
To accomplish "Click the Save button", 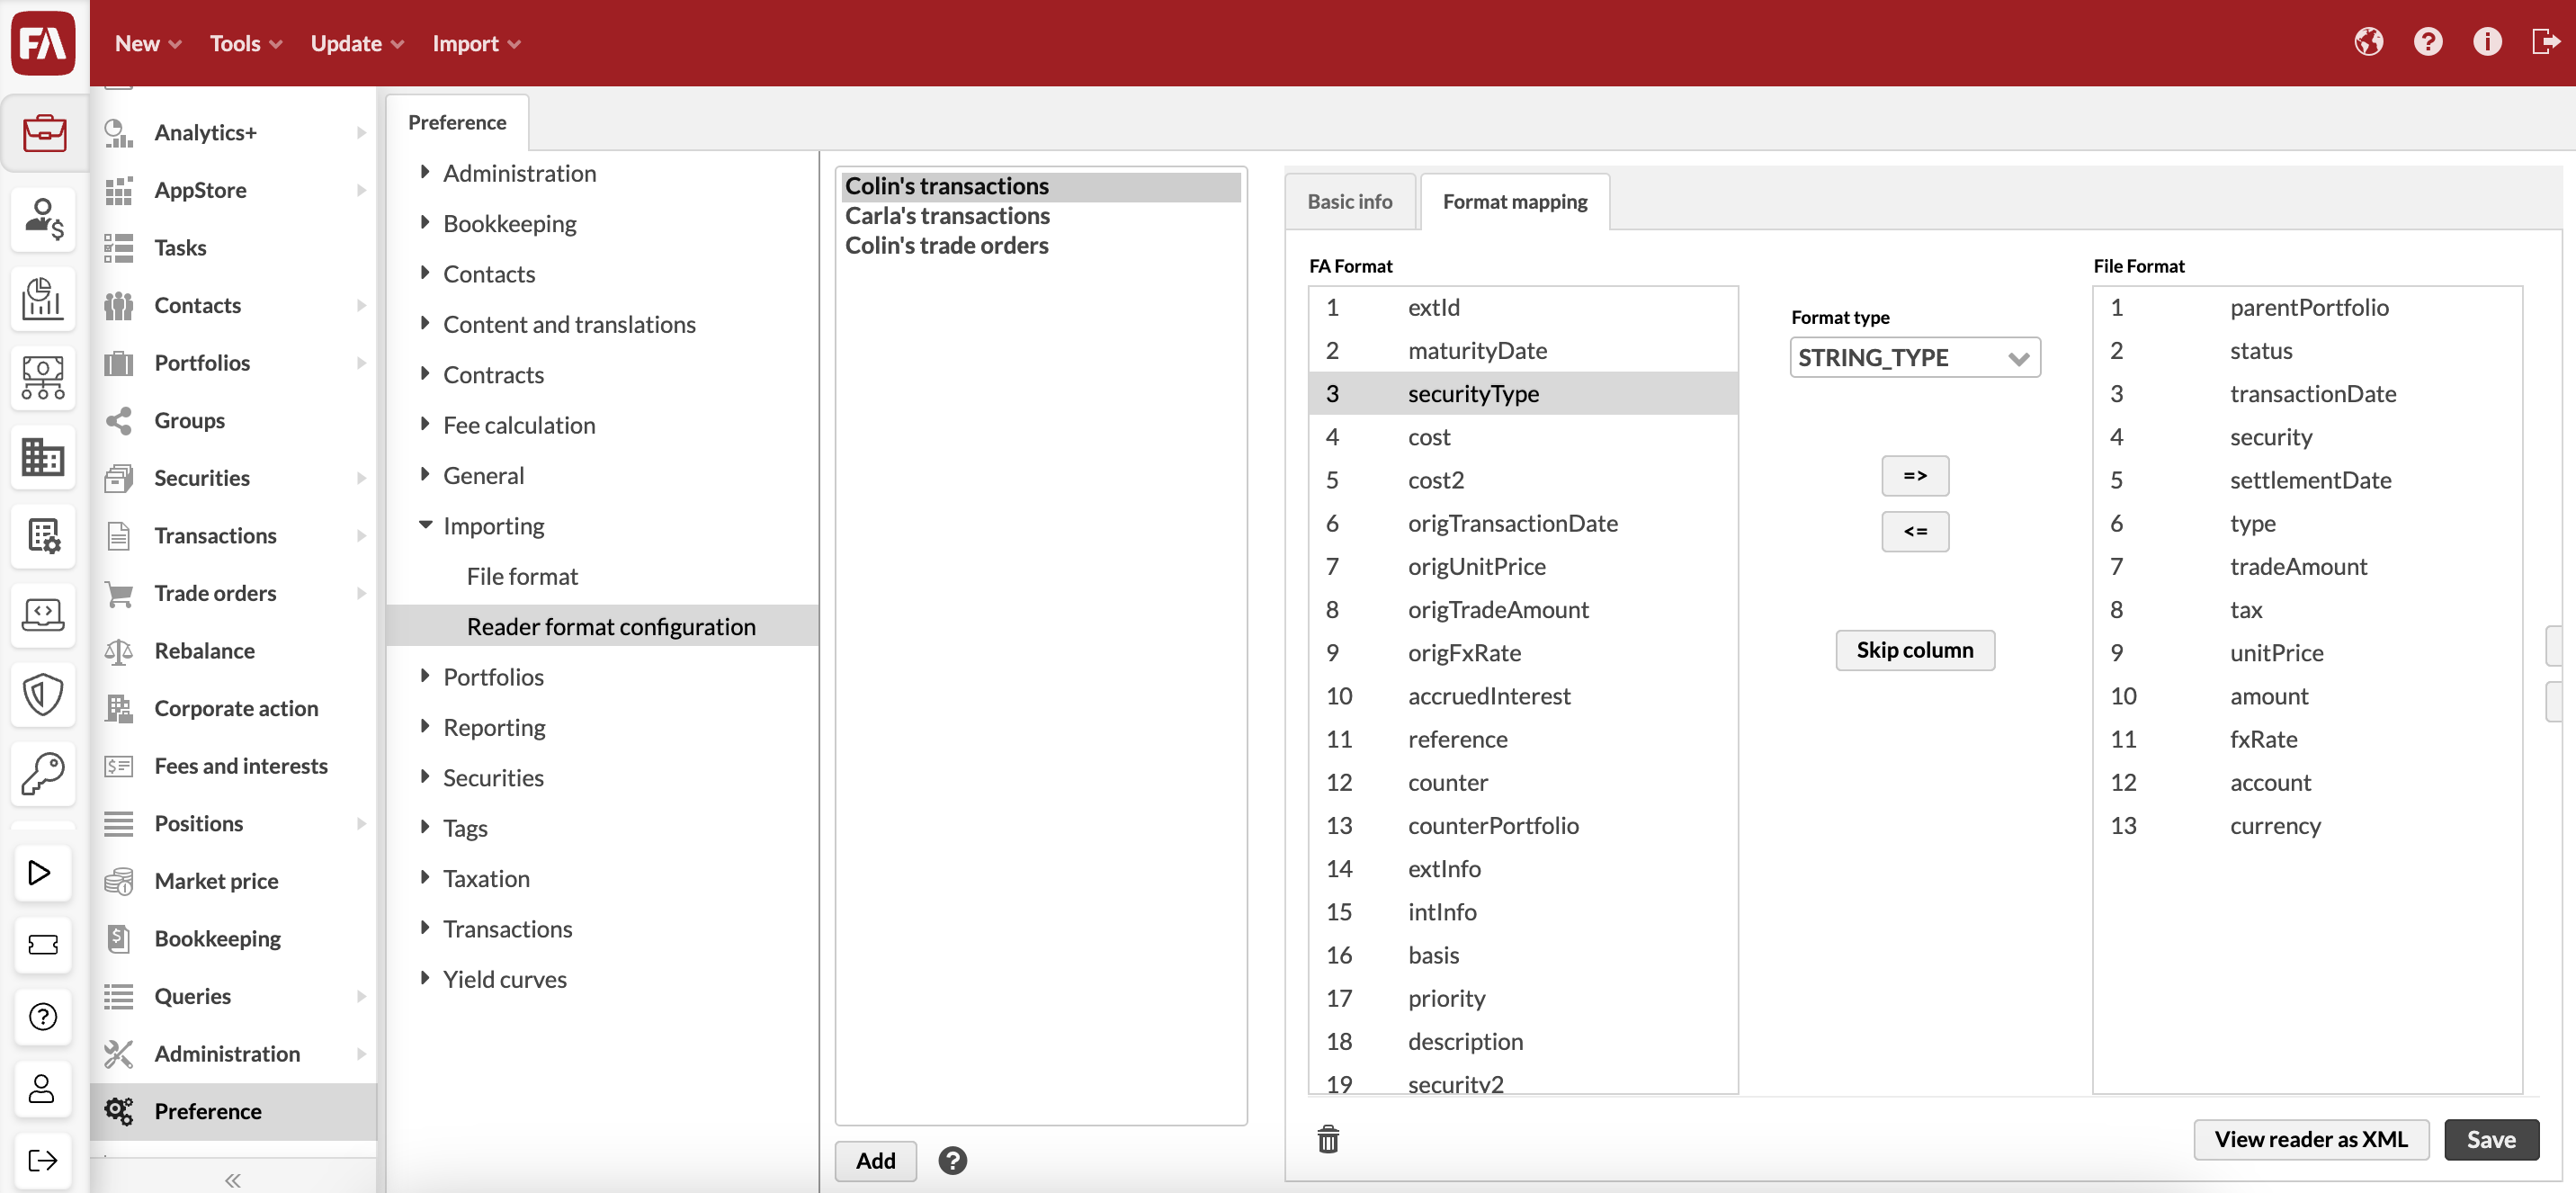I will coord(2490,1139).
